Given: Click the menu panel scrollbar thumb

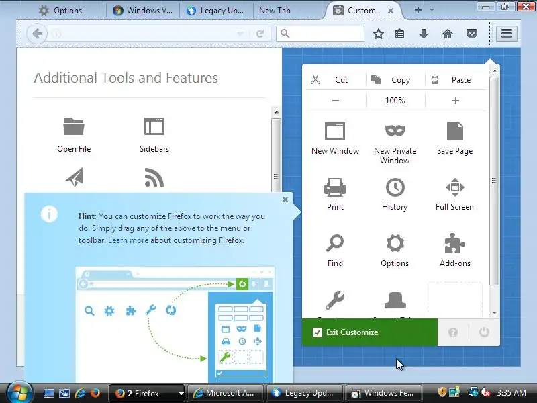Looking at the screenshot, I should [494, 181].
